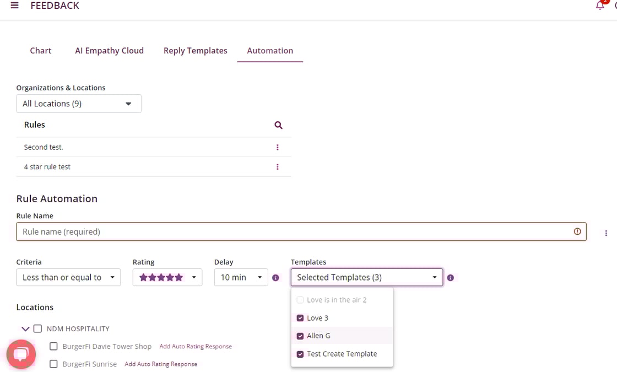This screenshot has height=372, width=617.
Task: Uncheck Test Create Template option
Action: (x=300, y=354)
